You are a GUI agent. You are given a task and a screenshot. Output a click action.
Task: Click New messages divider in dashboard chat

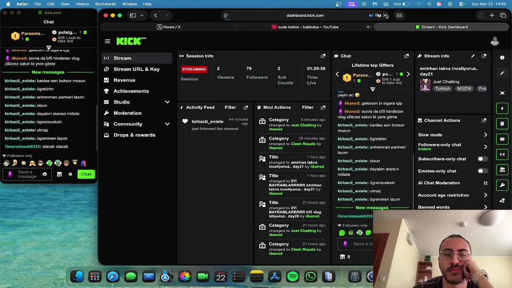[x=372, y=208]
